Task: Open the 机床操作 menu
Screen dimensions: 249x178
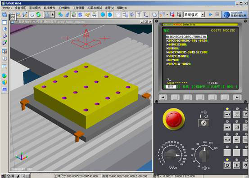Action: coord(50,8)
